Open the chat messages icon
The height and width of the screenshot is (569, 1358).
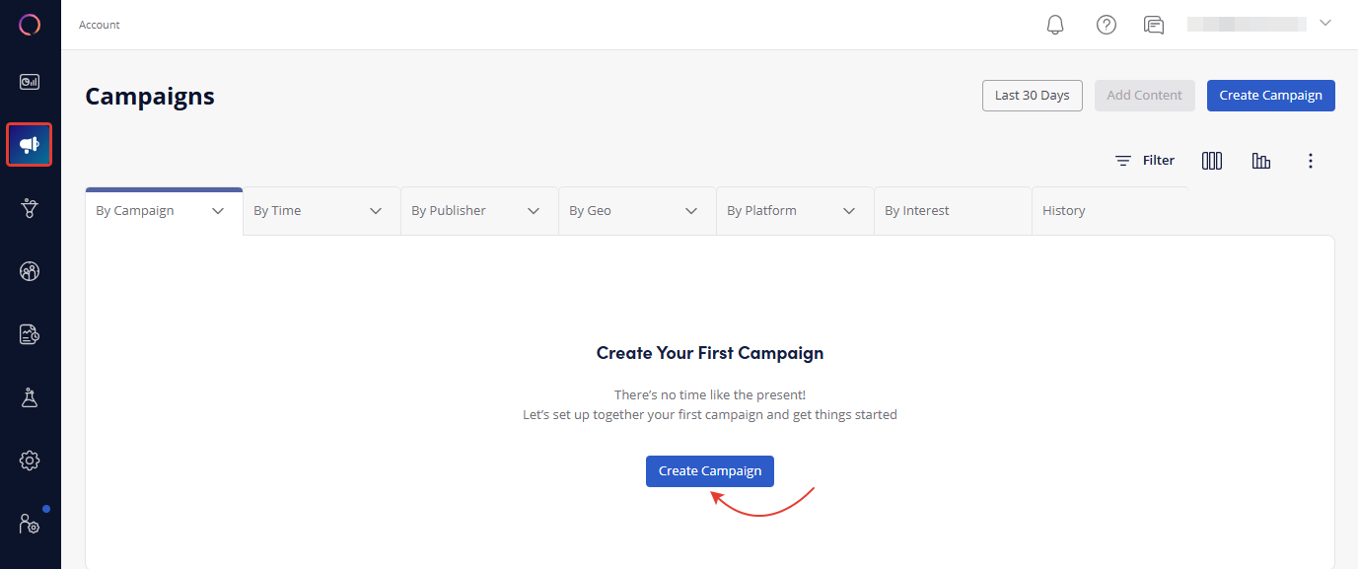point(1154,25)
